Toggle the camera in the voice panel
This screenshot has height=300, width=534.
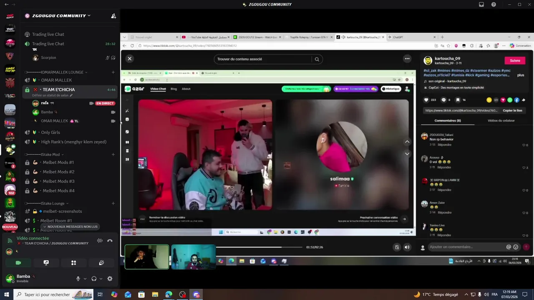coord(18,263)
